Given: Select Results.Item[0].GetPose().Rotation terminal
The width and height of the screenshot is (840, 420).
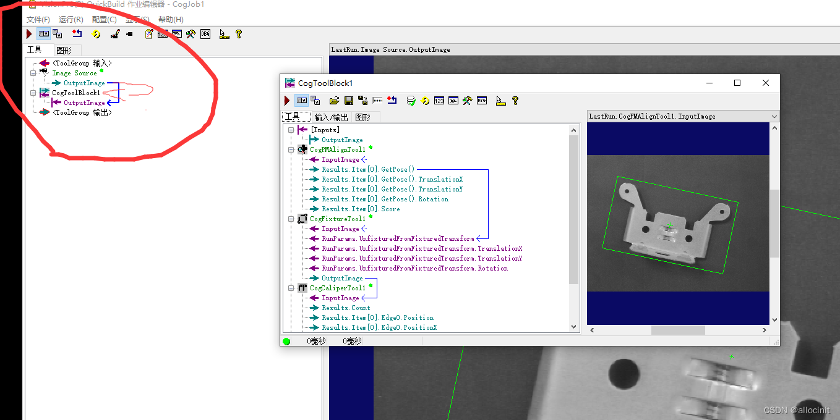Looking at the screenshot, I should 385,199.
